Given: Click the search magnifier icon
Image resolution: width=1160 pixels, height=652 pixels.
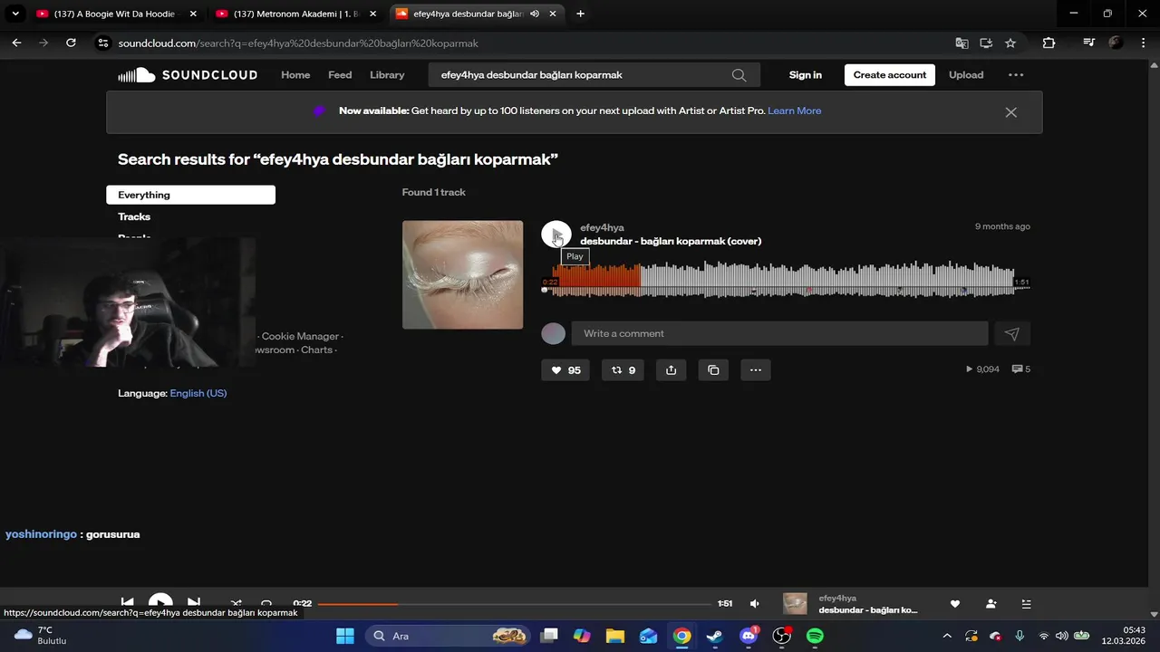Looking at the screenshot, I should click(x=739, y=75).
